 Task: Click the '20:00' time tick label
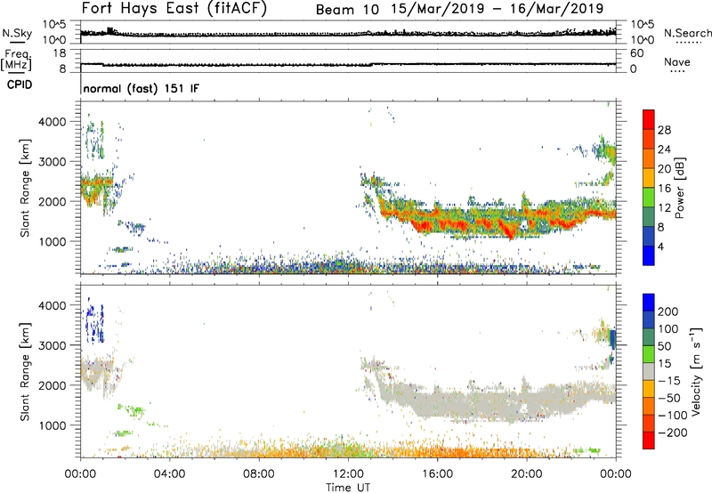pos(527,474)
